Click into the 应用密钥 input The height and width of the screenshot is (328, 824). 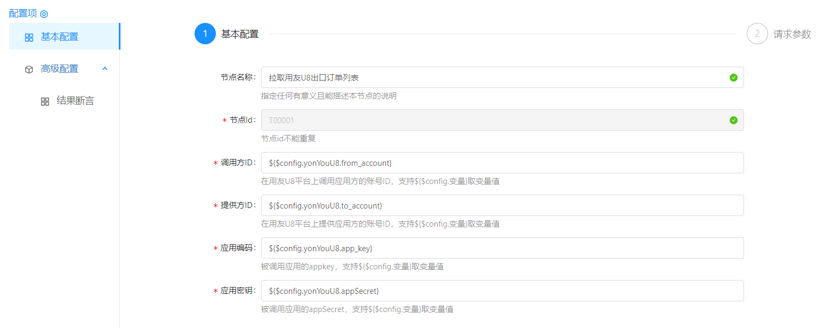coord(501,291)
